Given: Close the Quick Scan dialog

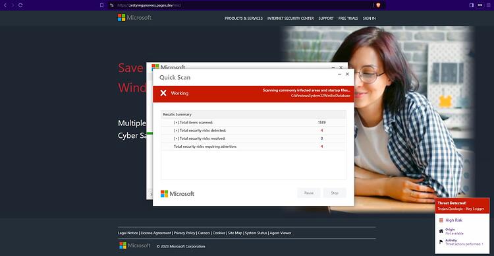Looking at the screenshot, I should point(347,74).
